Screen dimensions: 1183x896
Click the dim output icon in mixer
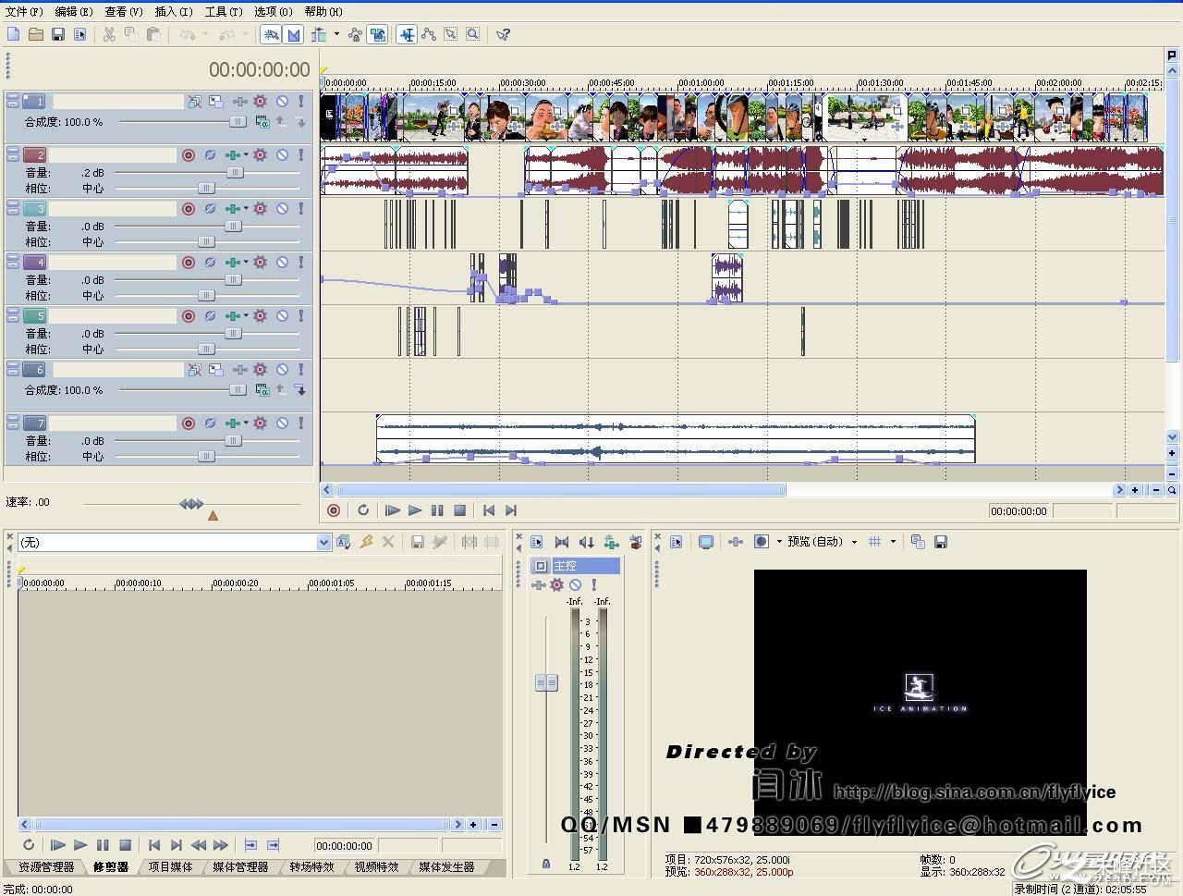click(x=586, y=542)
